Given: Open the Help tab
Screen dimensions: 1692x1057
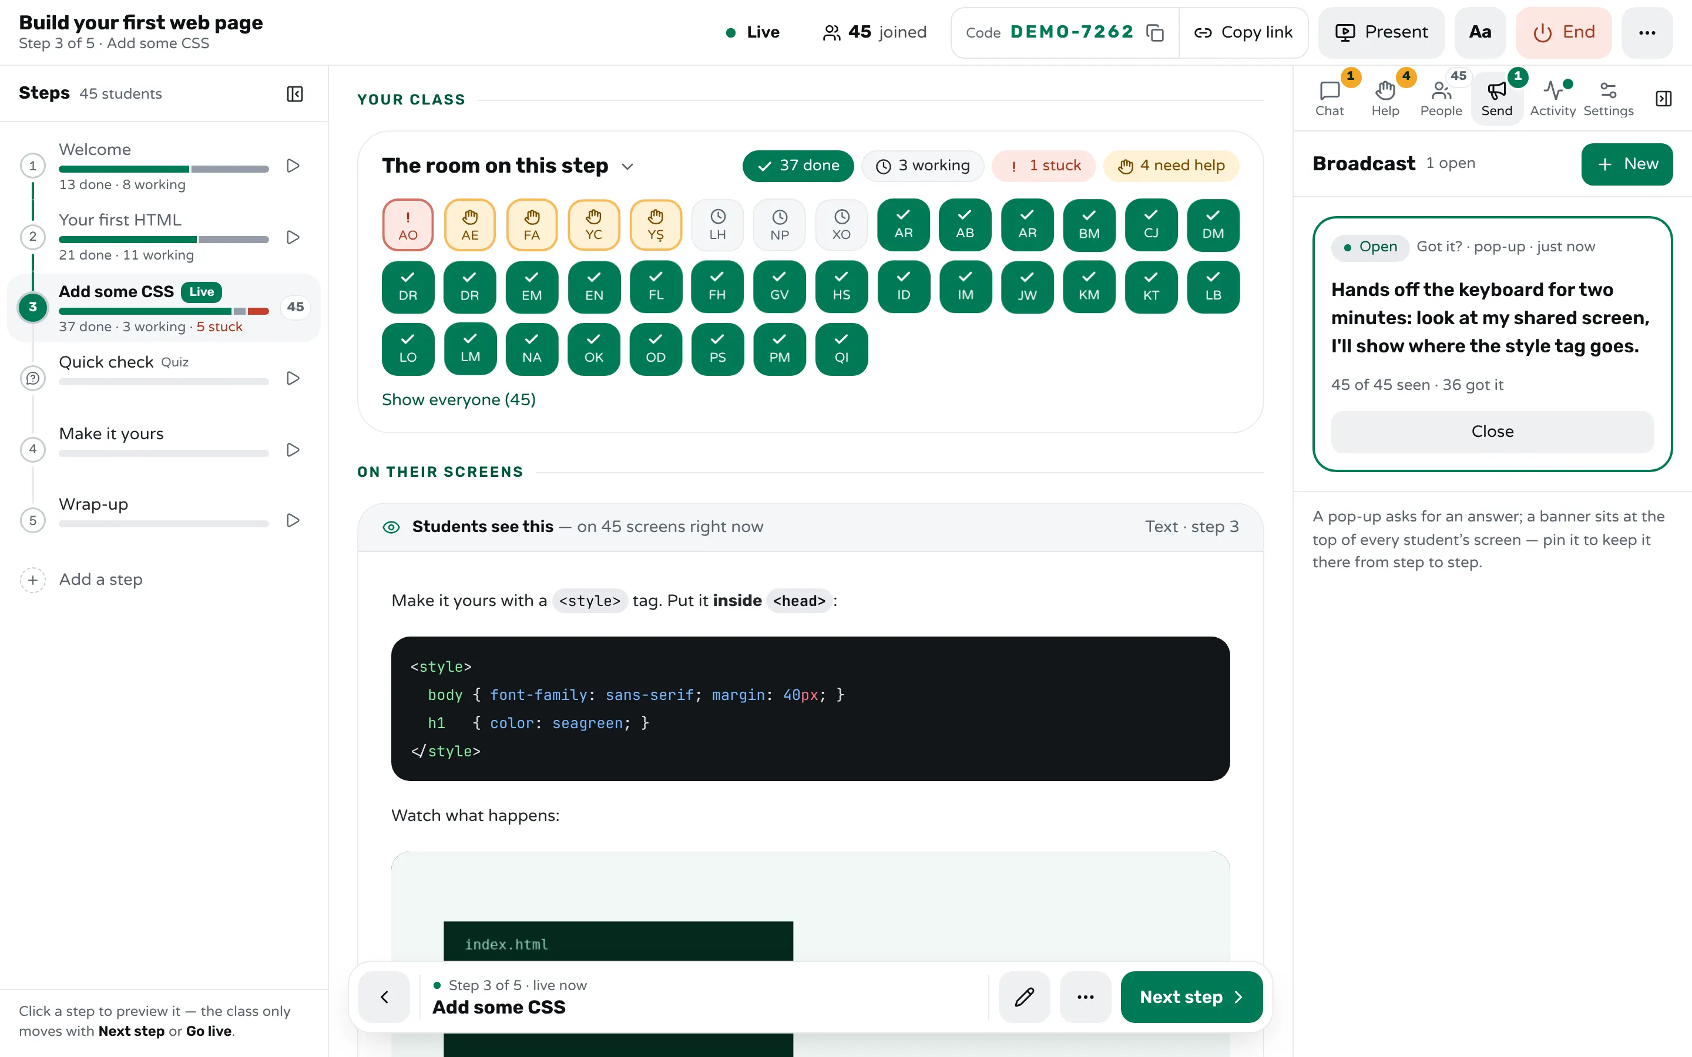Looking at the screenshot, I should pos(1385,99).
